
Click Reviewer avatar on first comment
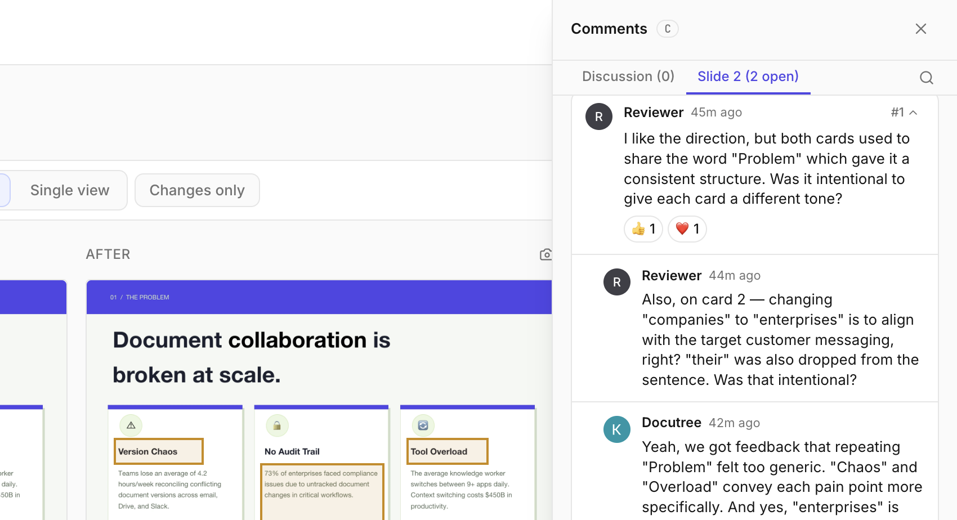[598, 116]
